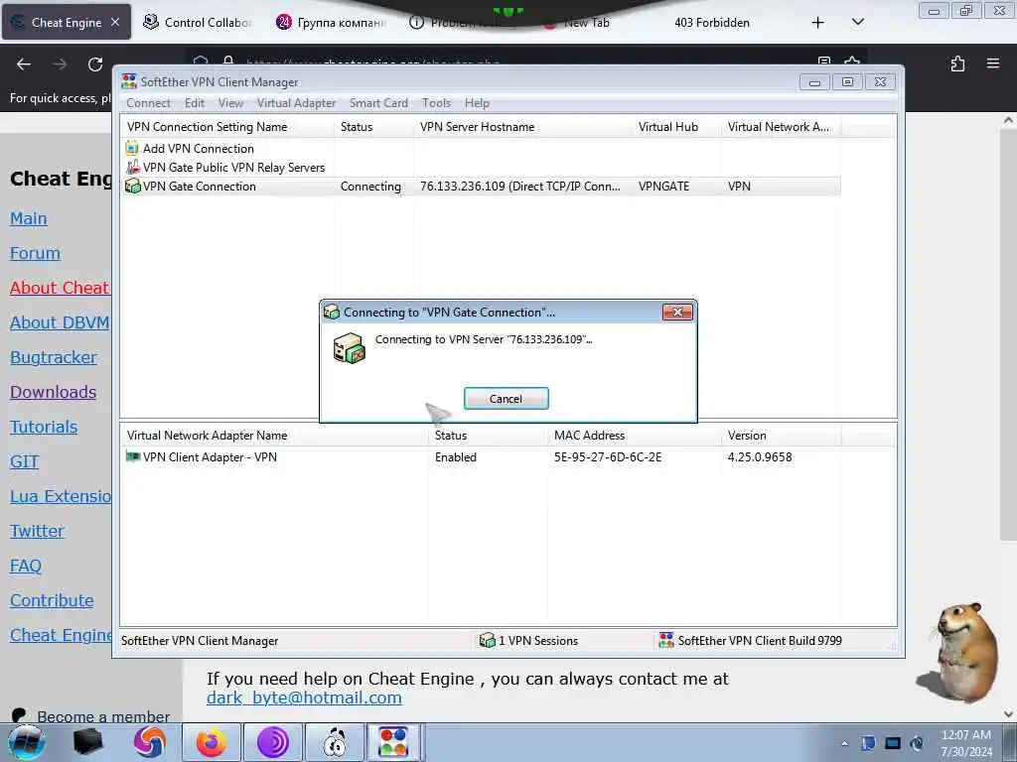Click the server icon in connecting dialog
This screenshot has height=762, width=1017.
[349, 348]
